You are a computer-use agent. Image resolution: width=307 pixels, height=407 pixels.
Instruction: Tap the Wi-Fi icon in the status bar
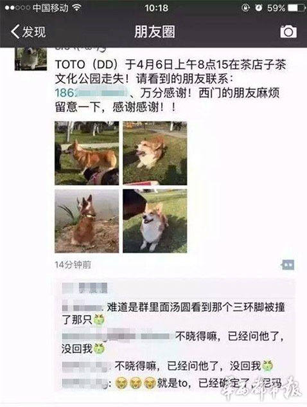click(76, 8)
